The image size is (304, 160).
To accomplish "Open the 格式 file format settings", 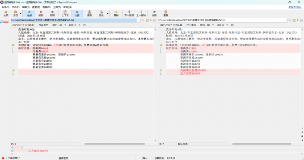I will (x=101, y=13).
